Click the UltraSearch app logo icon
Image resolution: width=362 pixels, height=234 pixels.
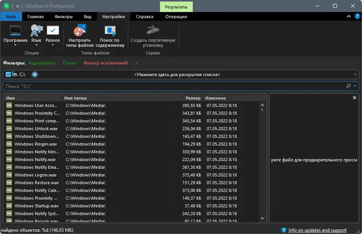pos(6,6)
